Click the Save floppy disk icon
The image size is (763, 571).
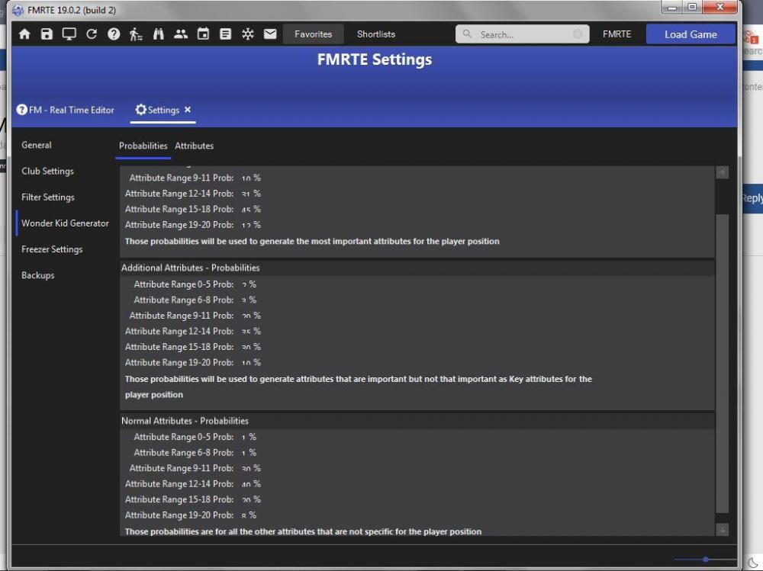(x=47, y=34)
